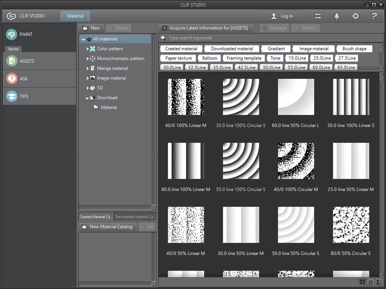Filter by 27.5Line tag

pyautogui.click(x=347, y=58)
